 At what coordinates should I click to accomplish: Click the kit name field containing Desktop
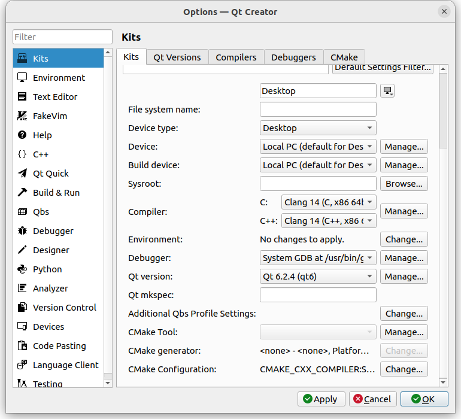[x=318, y=90]
